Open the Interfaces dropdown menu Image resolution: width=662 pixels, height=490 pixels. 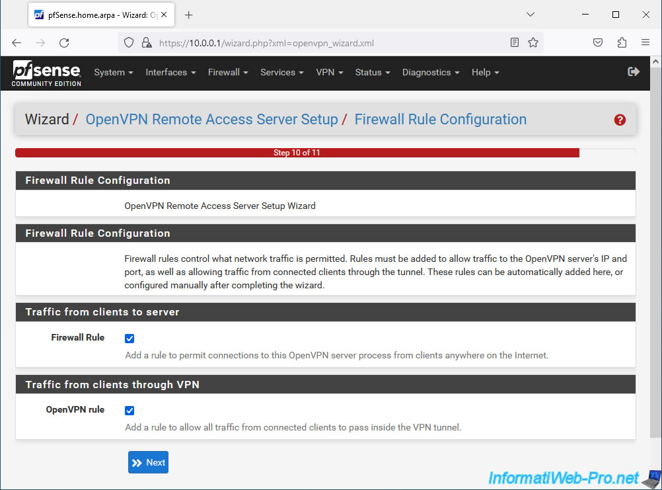pos(170,72)
